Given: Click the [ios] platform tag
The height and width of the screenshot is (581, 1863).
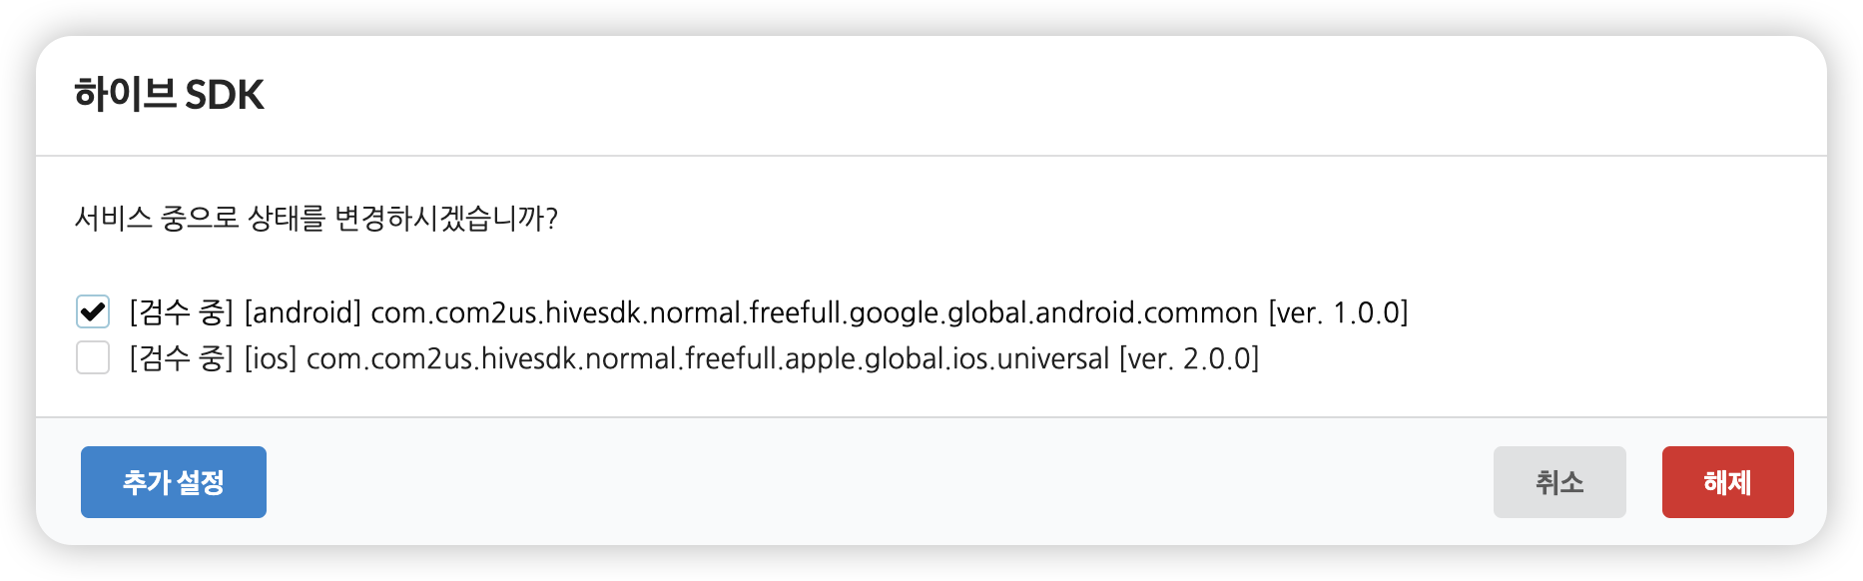Looking at the screenshot, I should tap(271, 358).
